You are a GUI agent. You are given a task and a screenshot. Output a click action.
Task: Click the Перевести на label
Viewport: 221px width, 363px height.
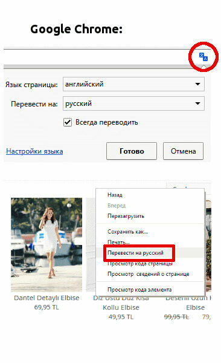34,104
